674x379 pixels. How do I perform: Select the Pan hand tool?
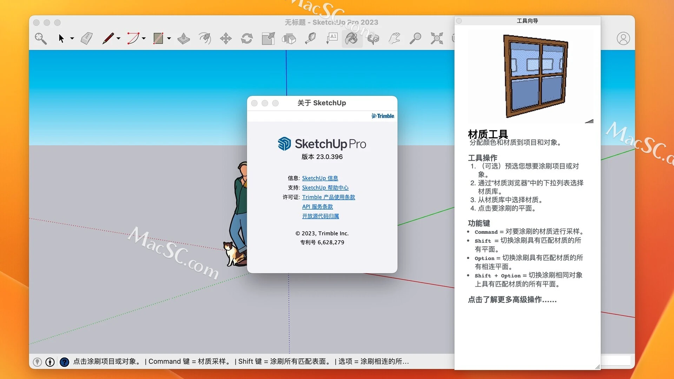pyautogui.click(x=394, y=39)
